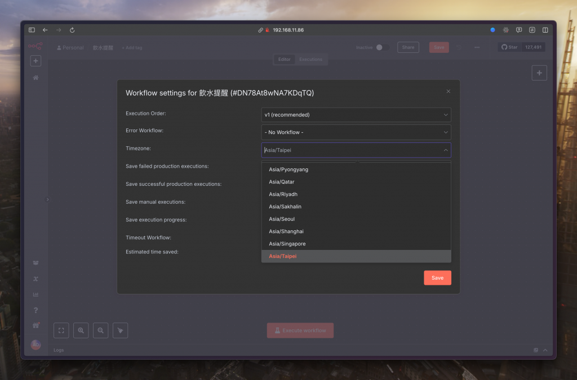This screenshot has width=577, height=380.
Task: Click the tidy up nodes icon
Action: tap(121, 330)
